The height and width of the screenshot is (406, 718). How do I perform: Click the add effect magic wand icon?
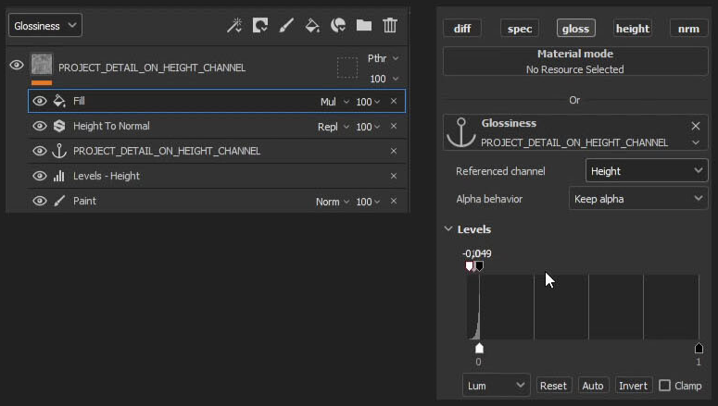coord(234,26)
